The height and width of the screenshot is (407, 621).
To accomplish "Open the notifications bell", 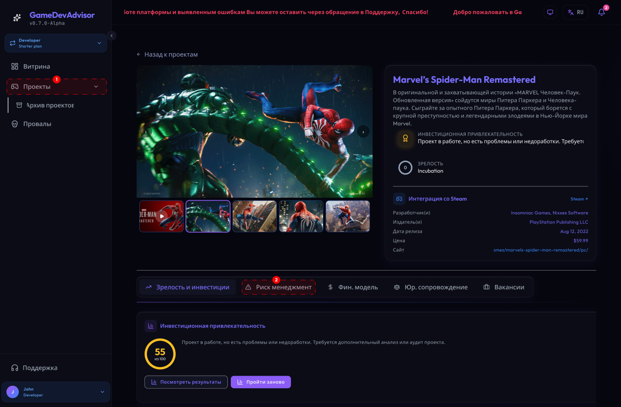I will (601, 12).
